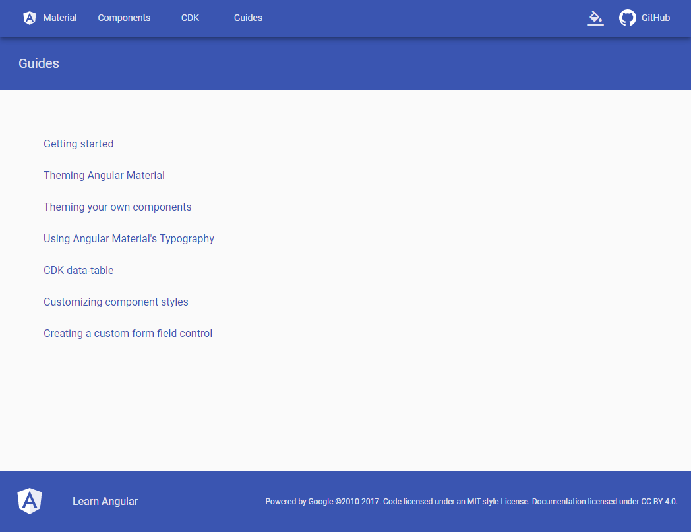Open Theming Angular Material guide

[x=104, y=176]
